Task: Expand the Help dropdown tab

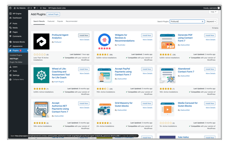Action: [x=213, y=12]
